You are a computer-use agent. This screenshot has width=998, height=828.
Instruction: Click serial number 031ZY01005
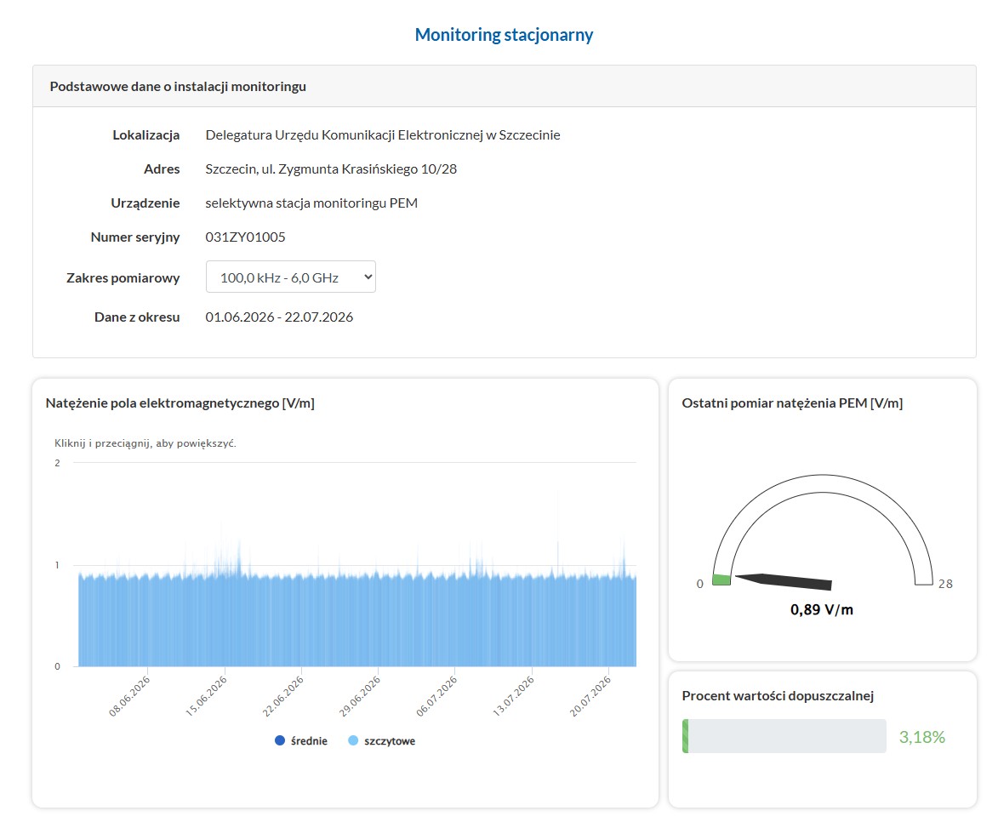245,237
